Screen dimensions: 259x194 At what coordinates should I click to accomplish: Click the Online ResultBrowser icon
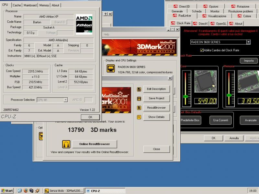66,144
